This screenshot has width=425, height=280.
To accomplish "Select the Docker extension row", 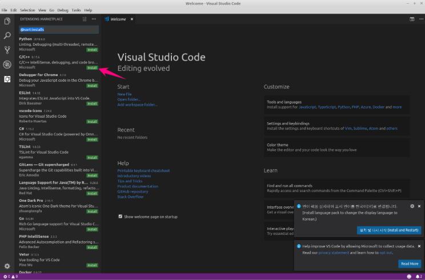I will [x=59, y=271].
